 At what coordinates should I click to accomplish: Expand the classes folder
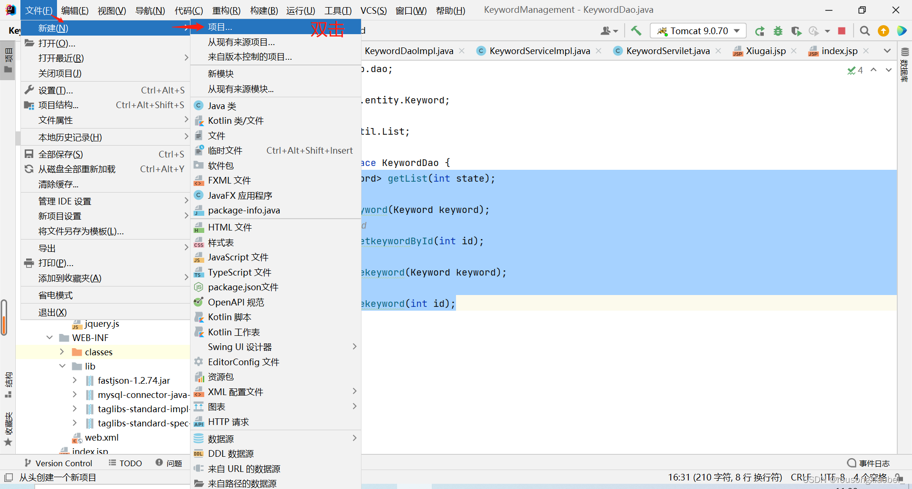tap(62, 352)
